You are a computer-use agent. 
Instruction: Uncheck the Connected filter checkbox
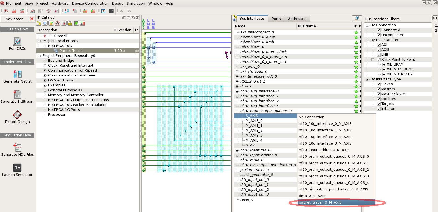tap(379, 30)
